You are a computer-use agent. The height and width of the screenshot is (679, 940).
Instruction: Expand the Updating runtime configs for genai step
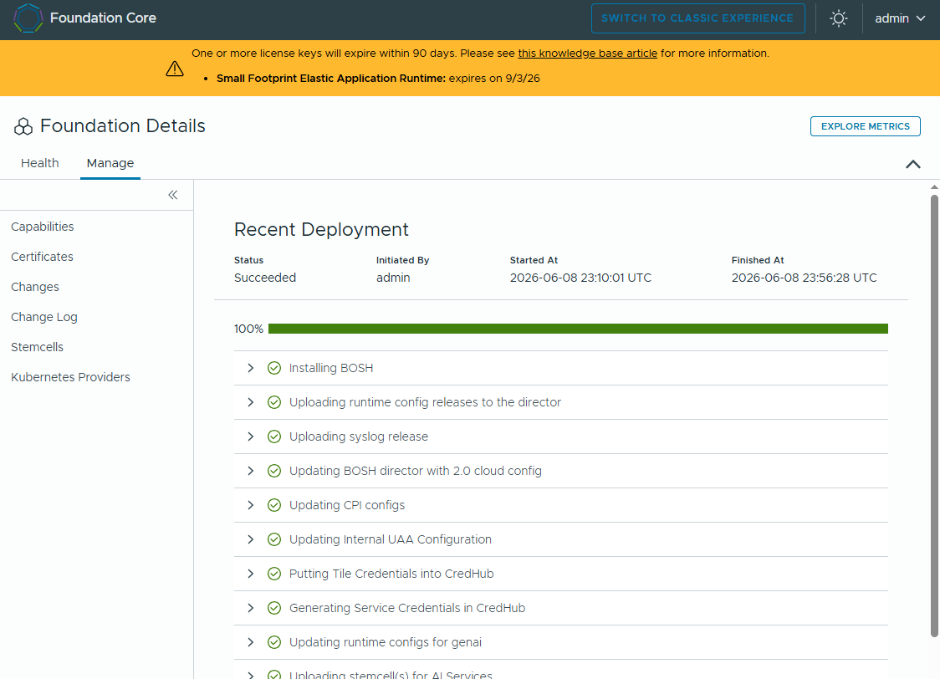(251, 642)
